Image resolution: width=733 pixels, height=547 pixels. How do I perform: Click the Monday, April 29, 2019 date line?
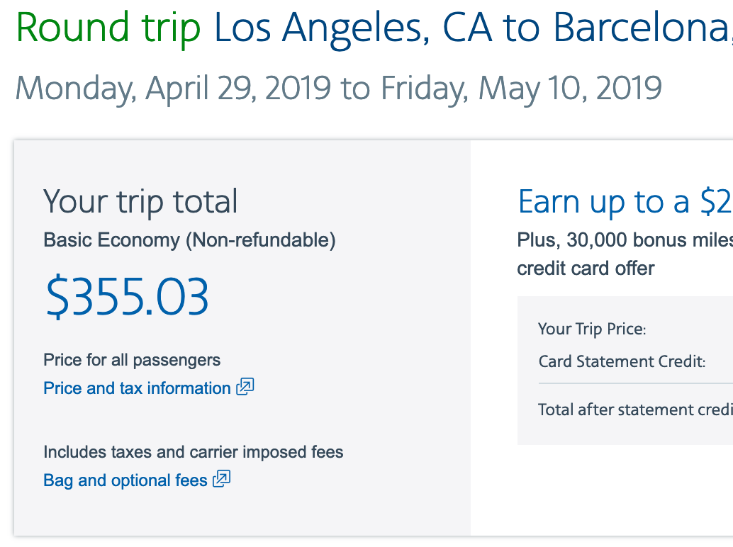point(338,89)
